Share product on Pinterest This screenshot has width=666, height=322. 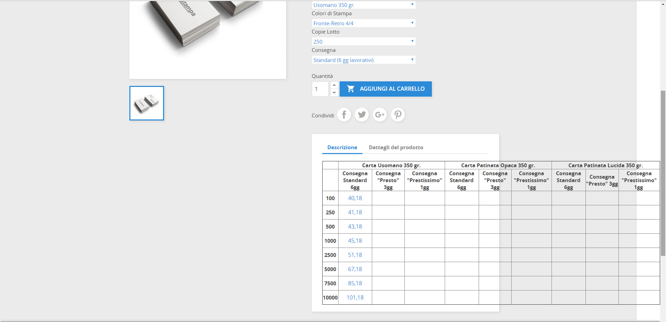[398, 115]
